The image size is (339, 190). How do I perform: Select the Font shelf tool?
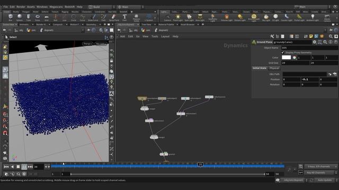coord(124,17)
